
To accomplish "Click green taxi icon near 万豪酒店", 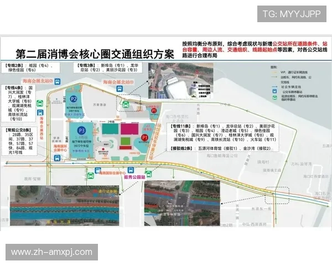I will (126, 104).
